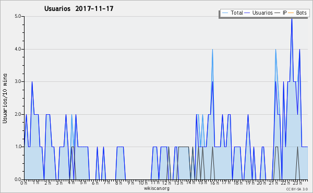This screenshot has height=193, width=313.
Task: Click the '10 h' x-axis label
Action: tap(143, 183)
